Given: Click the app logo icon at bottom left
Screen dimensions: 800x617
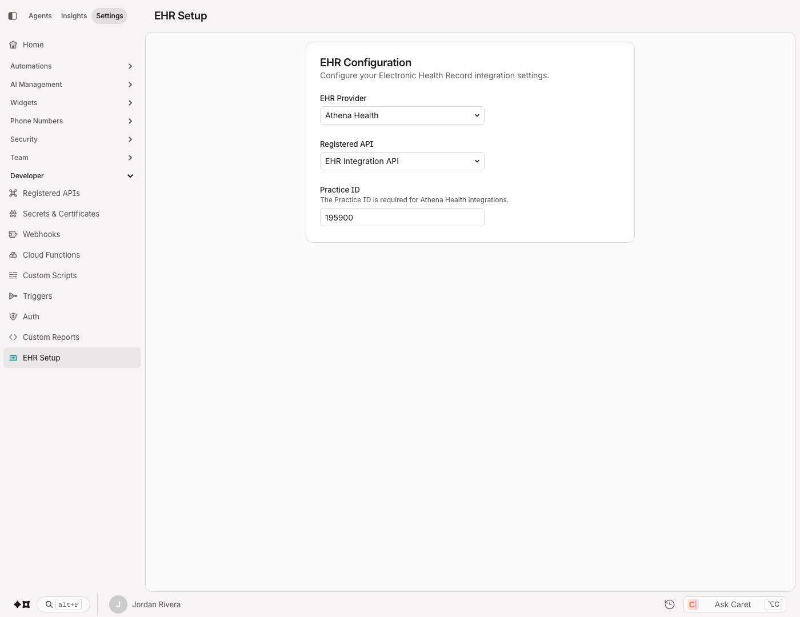Looking at the screenshot, I should (22, 604).
